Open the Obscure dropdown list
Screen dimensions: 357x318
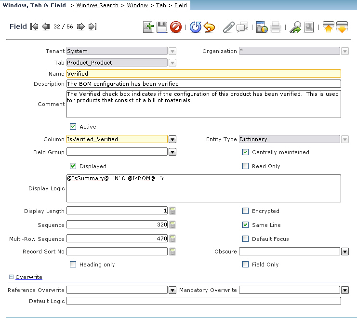pos(345,252)
